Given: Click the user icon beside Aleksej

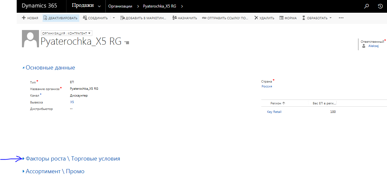Looking at the screenshot, I should point(363,46).
